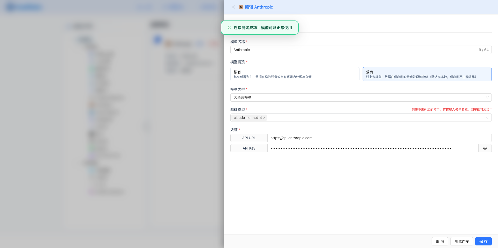
Task: Click the Anthropic logo icon in header
Action: 241,7
